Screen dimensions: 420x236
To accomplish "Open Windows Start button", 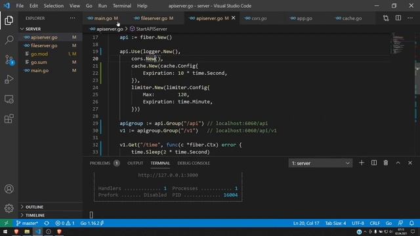I will 5,231.
